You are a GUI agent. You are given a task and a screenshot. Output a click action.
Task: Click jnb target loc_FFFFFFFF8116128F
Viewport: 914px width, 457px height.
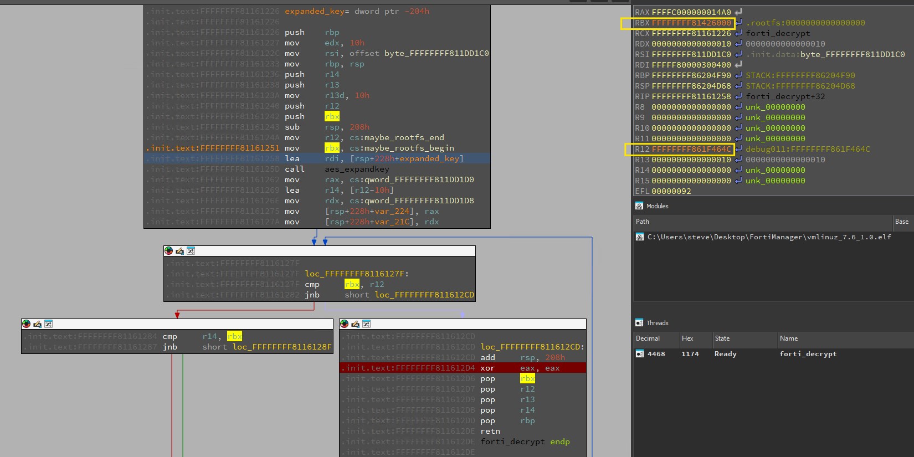pos(283,347)
